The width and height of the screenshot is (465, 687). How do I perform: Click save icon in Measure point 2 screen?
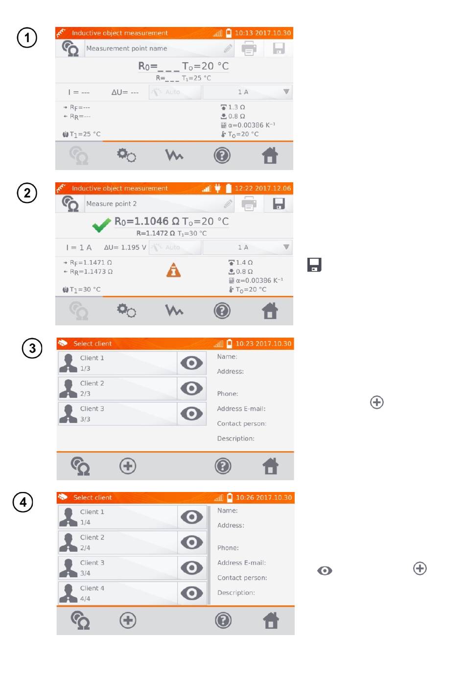pyautogui.click(x=279, y=204)
